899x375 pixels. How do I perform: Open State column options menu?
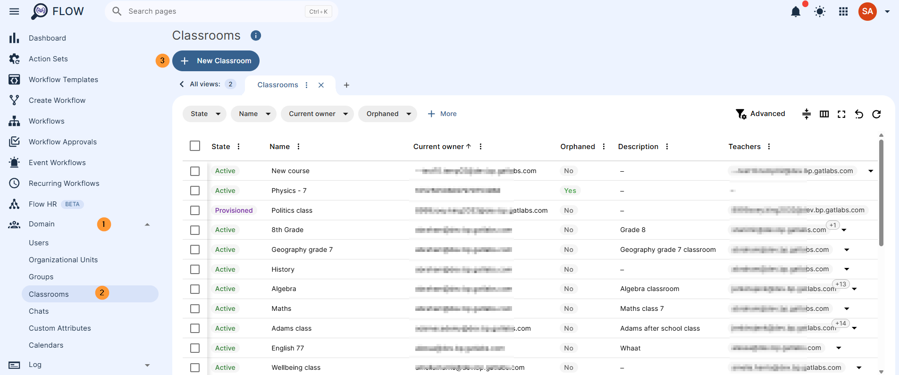pyautogui.click(x=238, y=147)
